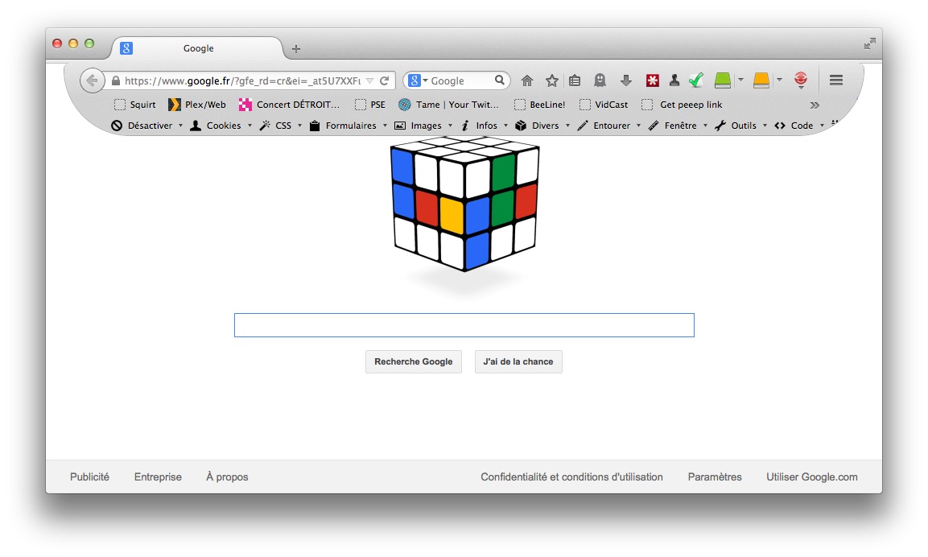Focus the Google search input field
The height and width of the screenshot is (557, 928).
tap(464, 325)
